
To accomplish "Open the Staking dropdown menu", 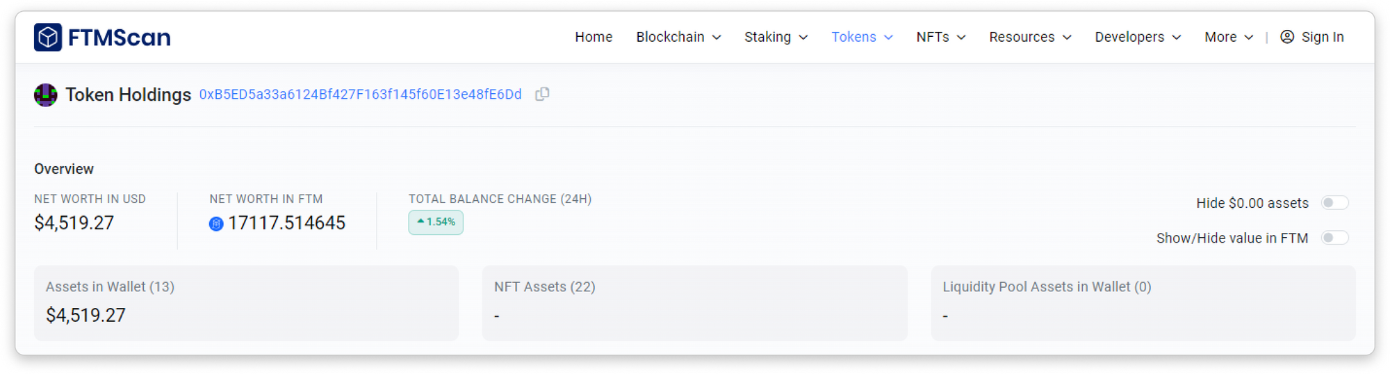I will click(x=776, y=37).
